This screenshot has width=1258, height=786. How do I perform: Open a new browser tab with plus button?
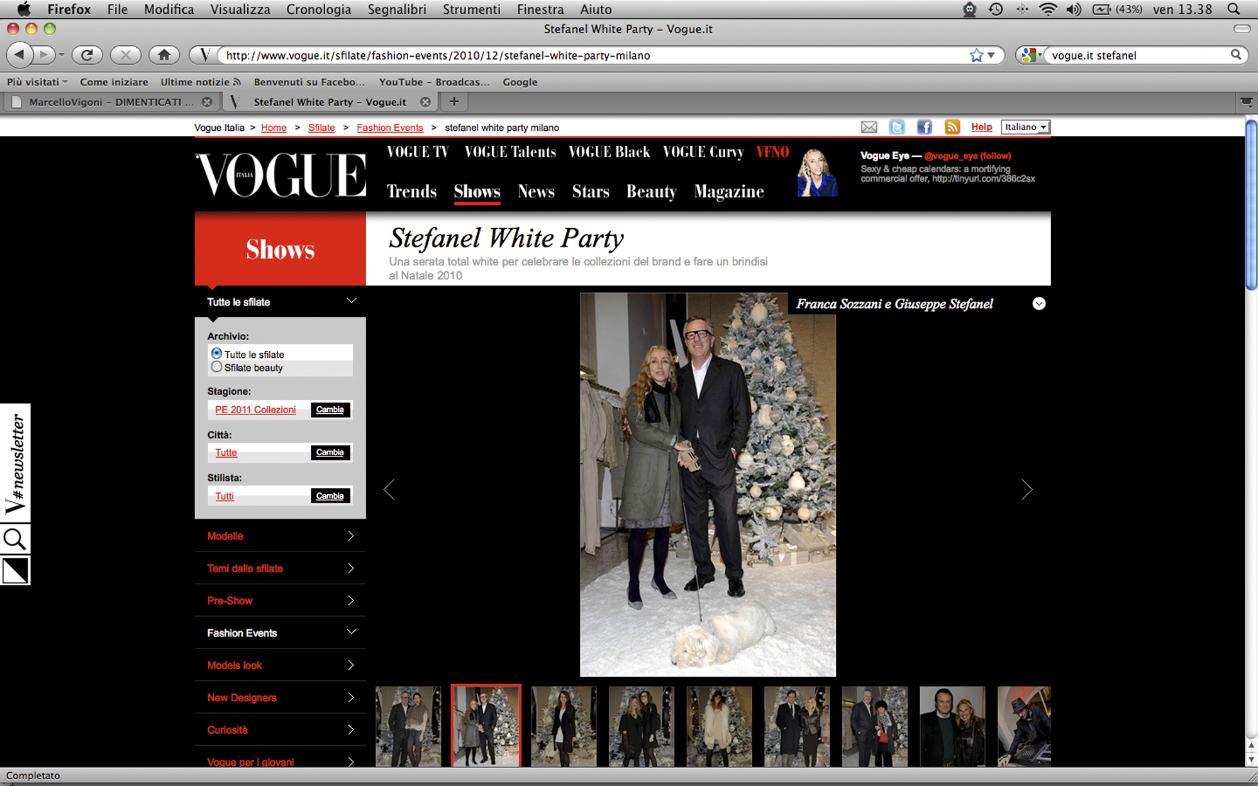tap(454, 101)
